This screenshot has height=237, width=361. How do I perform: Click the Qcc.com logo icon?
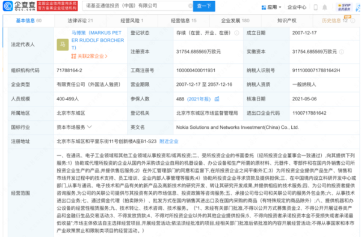[8, 6]
